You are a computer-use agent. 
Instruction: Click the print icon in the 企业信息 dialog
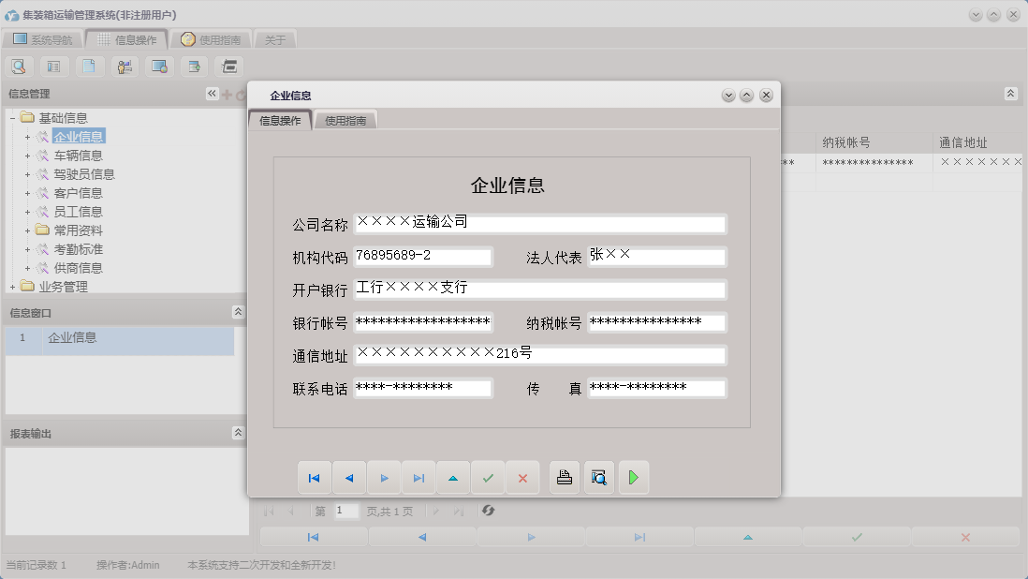point(562,477)
